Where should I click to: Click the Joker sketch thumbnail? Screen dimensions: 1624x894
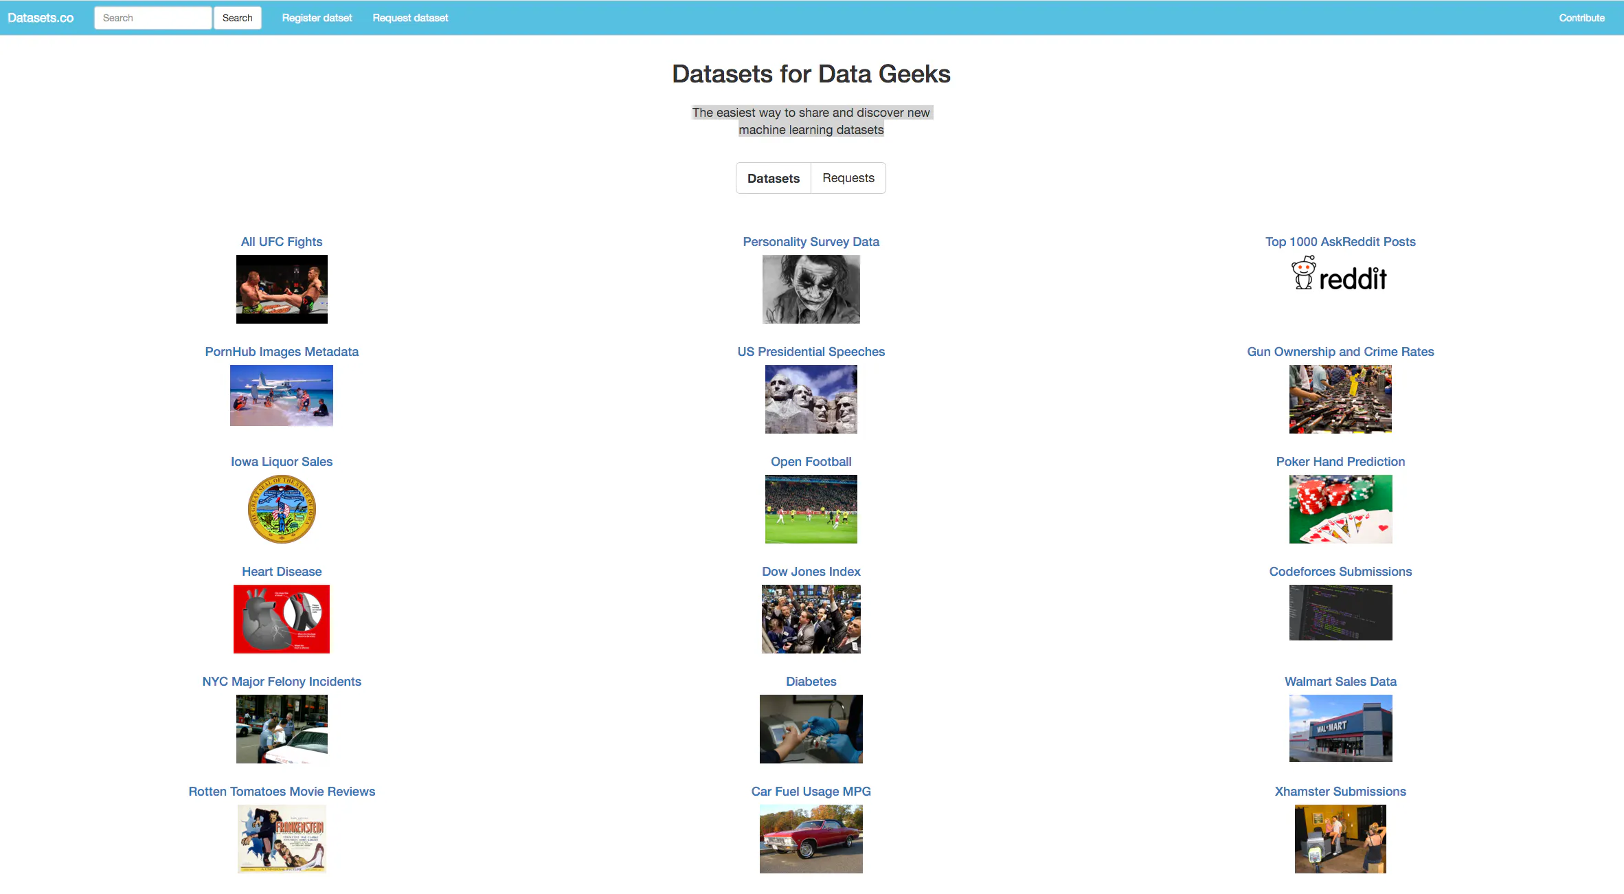tap(811, 289)
